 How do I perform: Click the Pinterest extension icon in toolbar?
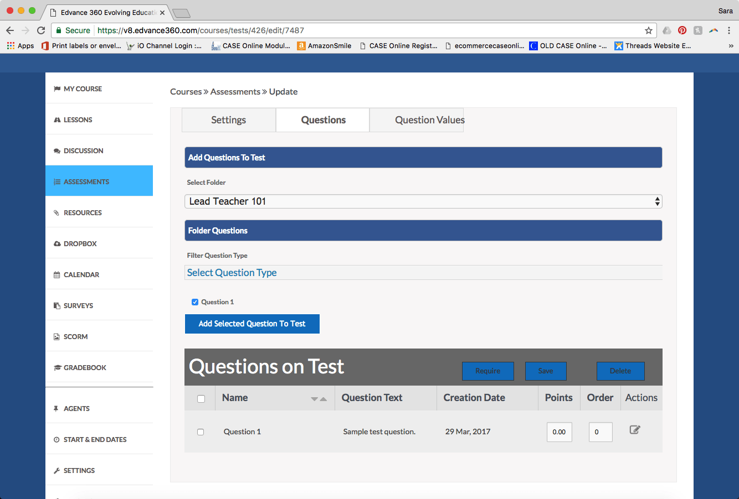pos(682,30)
